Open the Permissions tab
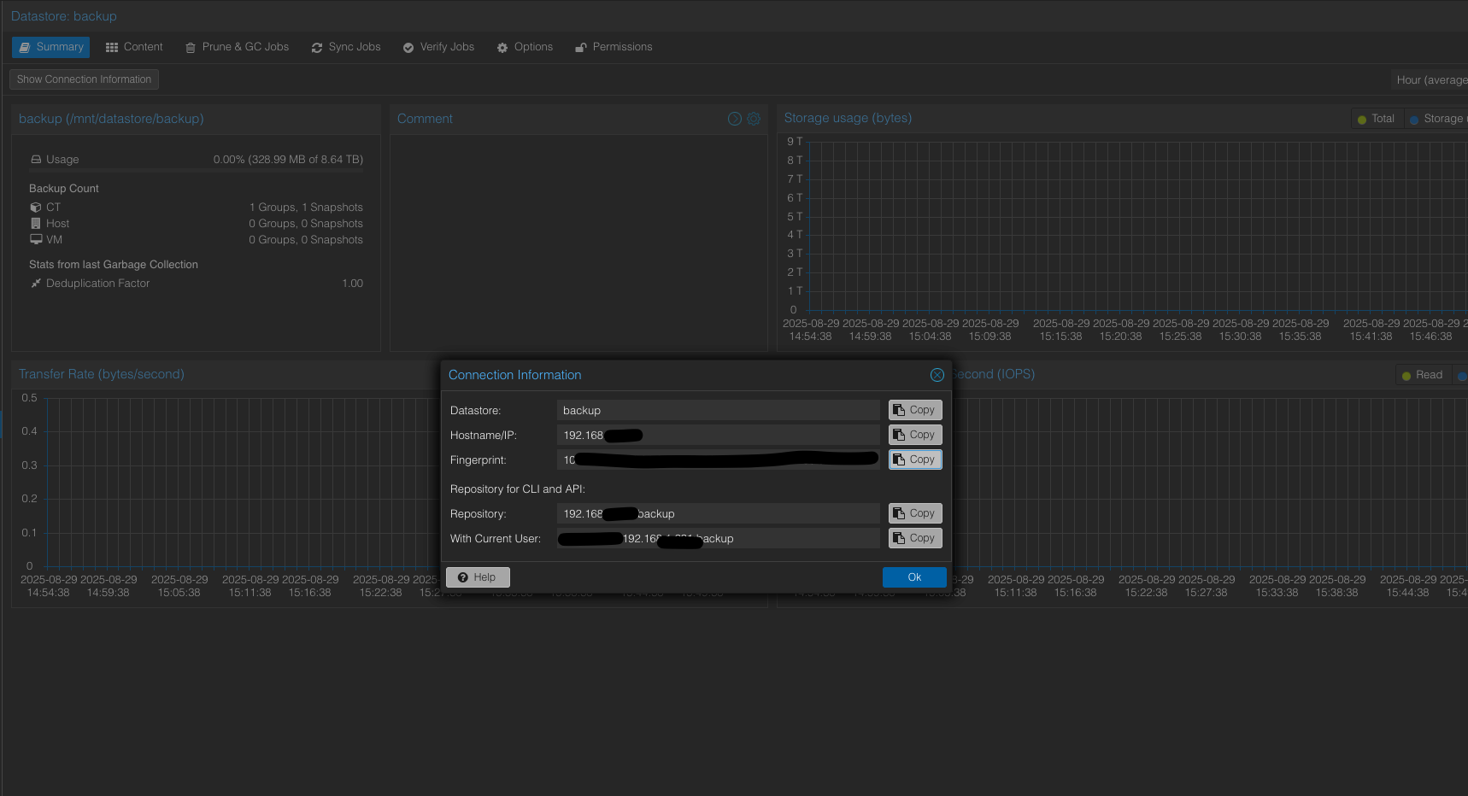 click(614, 47)
